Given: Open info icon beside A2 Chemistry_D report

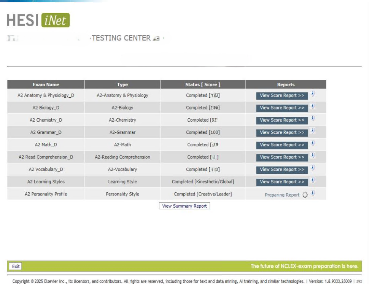Looking at the screenshot, I should (x=312, y=119).
